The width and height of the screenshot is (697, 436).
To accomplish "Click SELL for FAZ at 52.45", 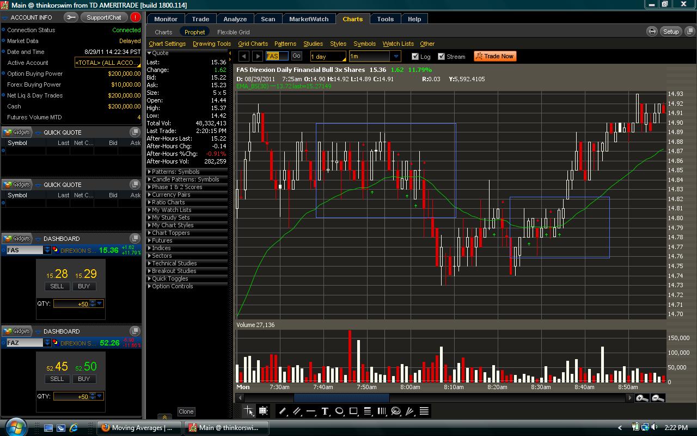I will click(57, 379).
